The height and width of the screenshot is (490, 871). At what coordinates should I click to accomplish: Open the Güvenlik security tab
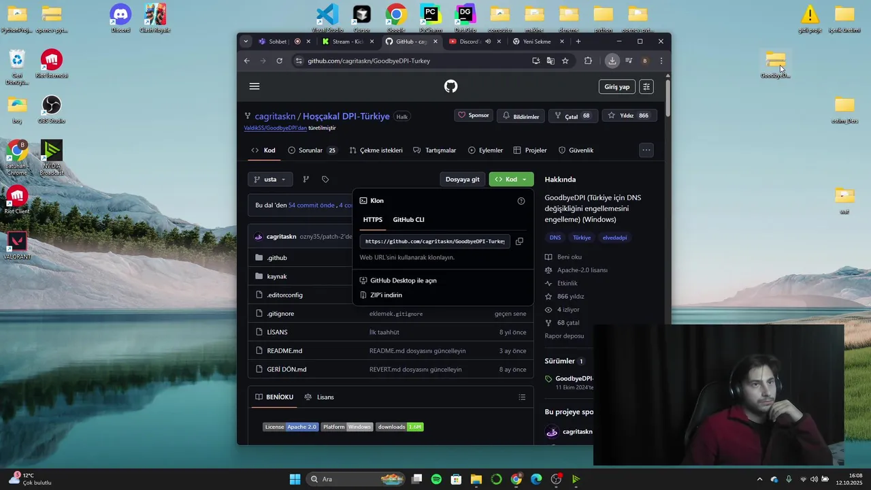tap(576, 150)
